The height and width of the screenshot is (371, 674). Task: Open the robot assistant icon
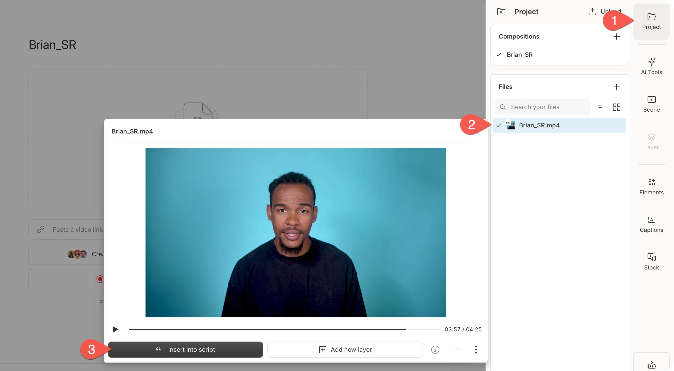651,365
